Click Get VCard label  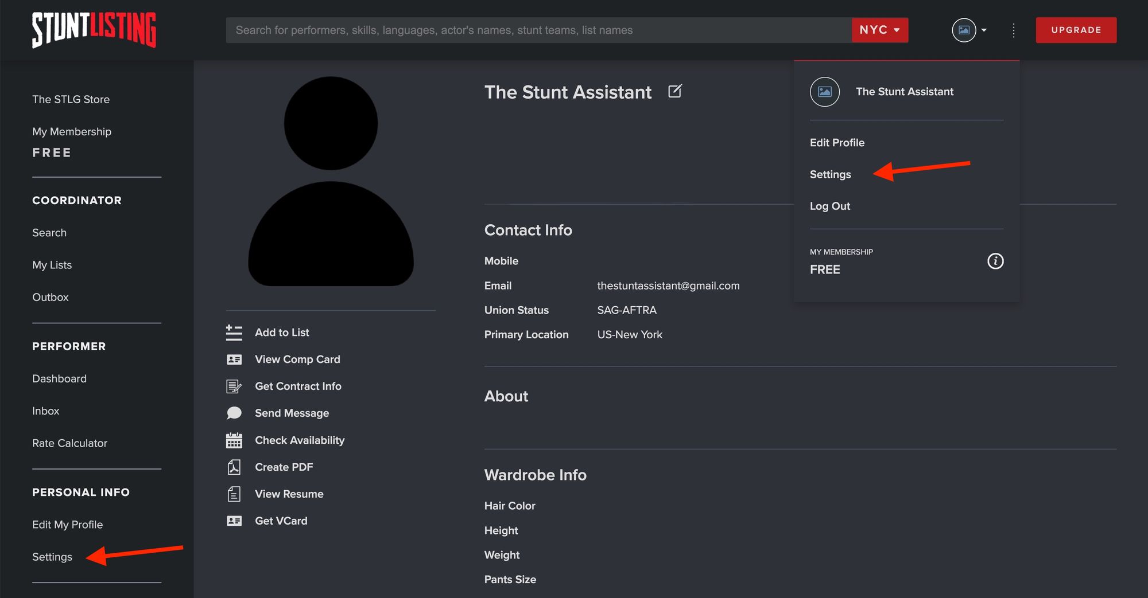coord(281,521)
